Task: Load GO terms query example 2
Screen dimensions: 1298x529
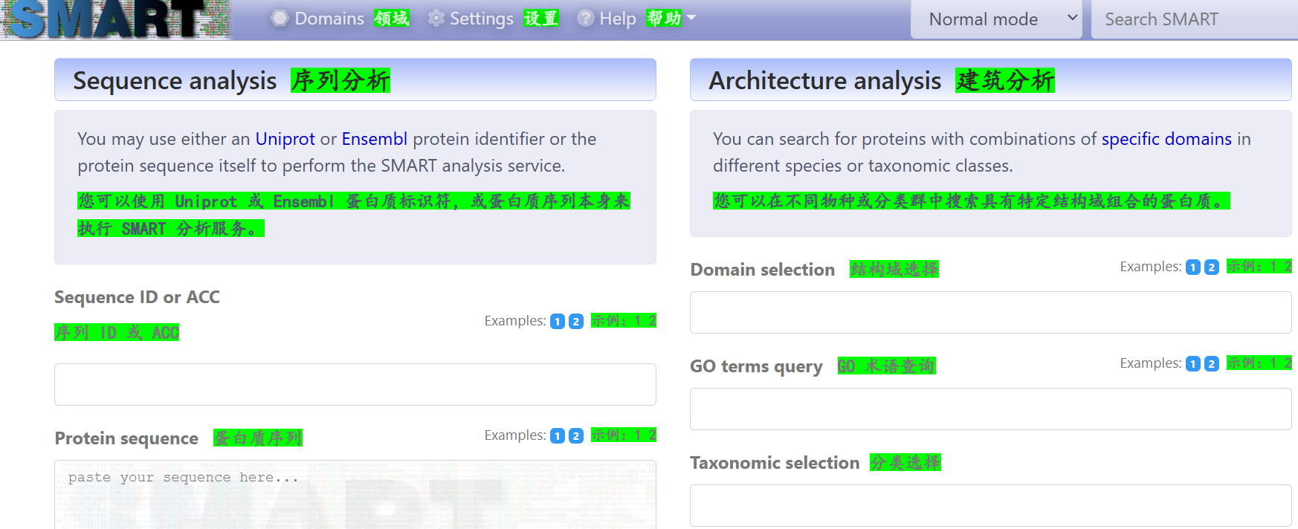Action: pos(1212,364)
